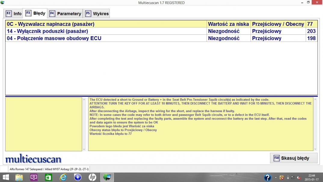Click the up arrow of left panel scrollbar
323x182 pixels.
pyautogui.click(x=84, y=100)
